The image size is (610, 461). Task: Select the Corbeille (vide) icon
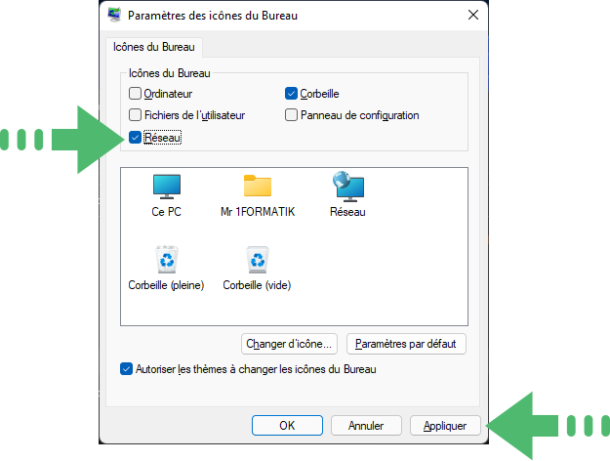(x=257, y=260)
